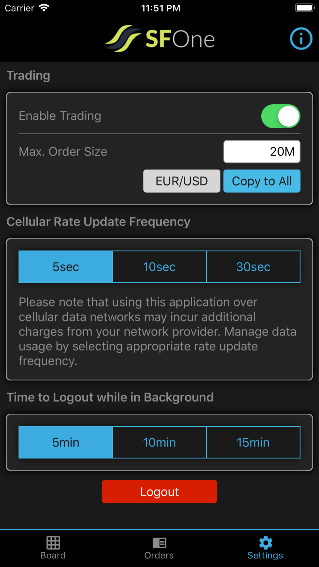
Task: Choose 10min logout time
Action: pyautogui.click(x=159, y=442)
